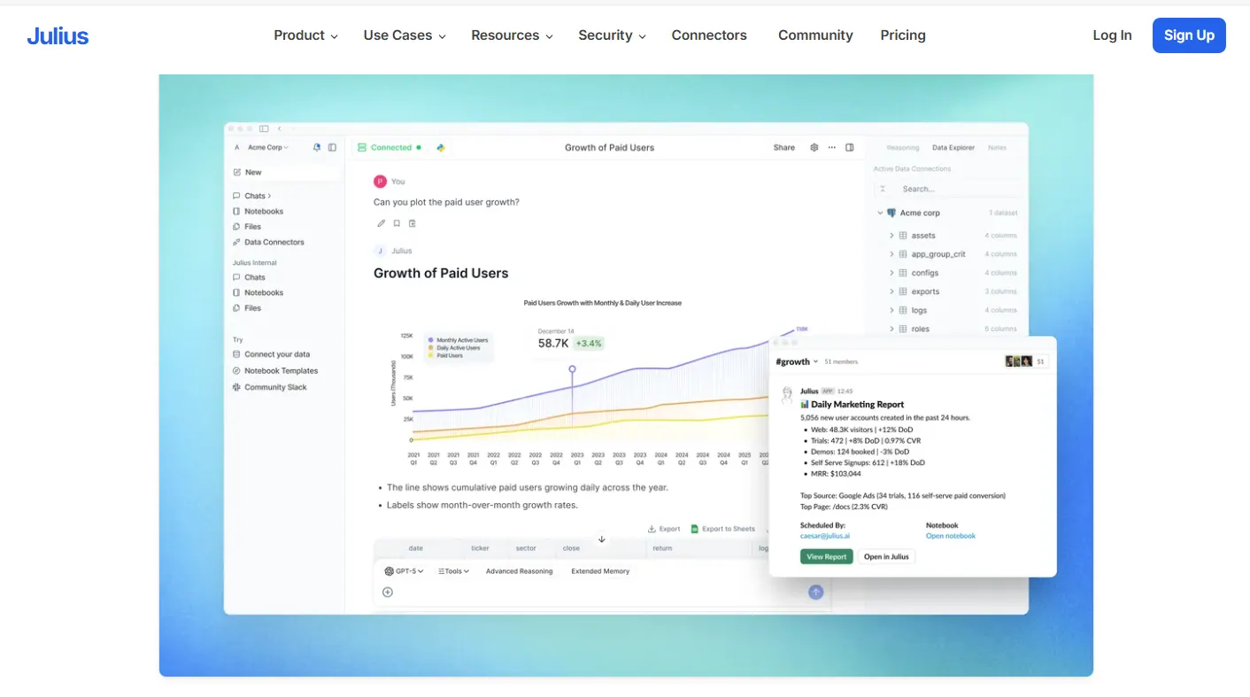Screen dimensions: 1250x697
Task: Click the notification bell icon beside Acme Corp
Action: pyautogui.click(x=317, y=148)
